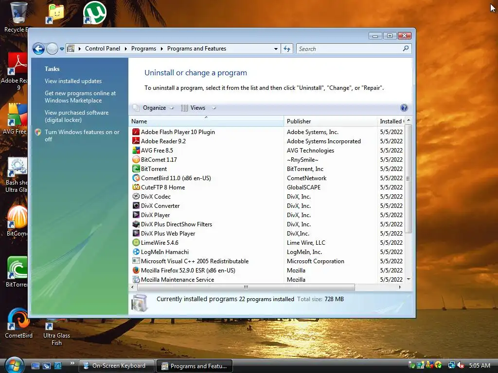
Task: Click the Mozilla Firefox 52.9.0 ESR icon
Action: (x=136, y=270)
